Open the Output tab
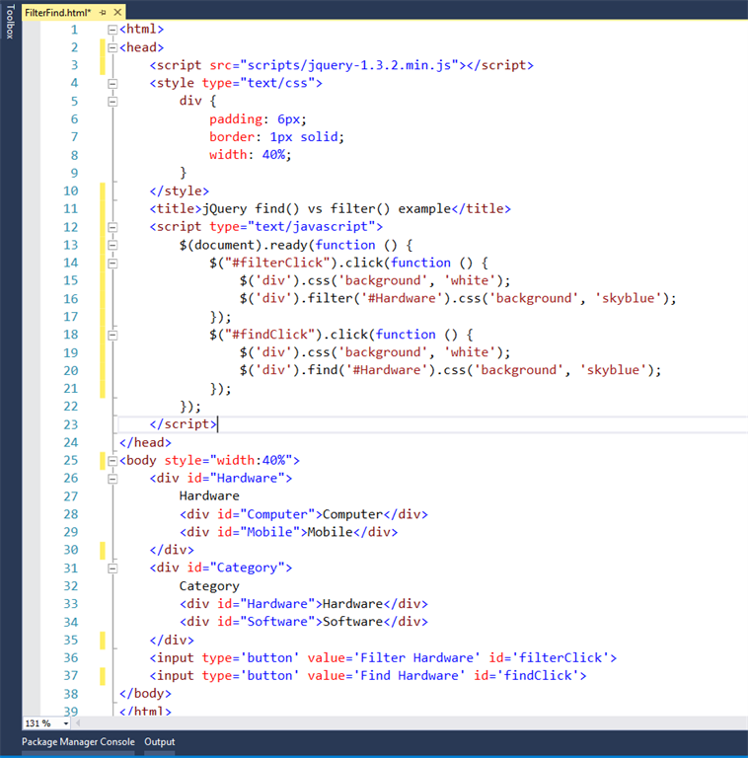Screen dimensions: 748x758 click(160, 741)
